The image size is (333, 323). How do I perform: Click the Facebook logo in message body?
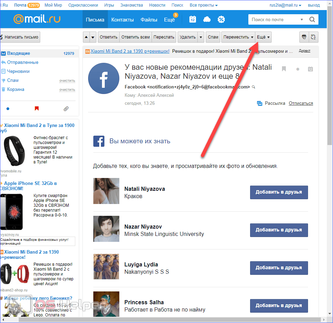pos(99,141)
